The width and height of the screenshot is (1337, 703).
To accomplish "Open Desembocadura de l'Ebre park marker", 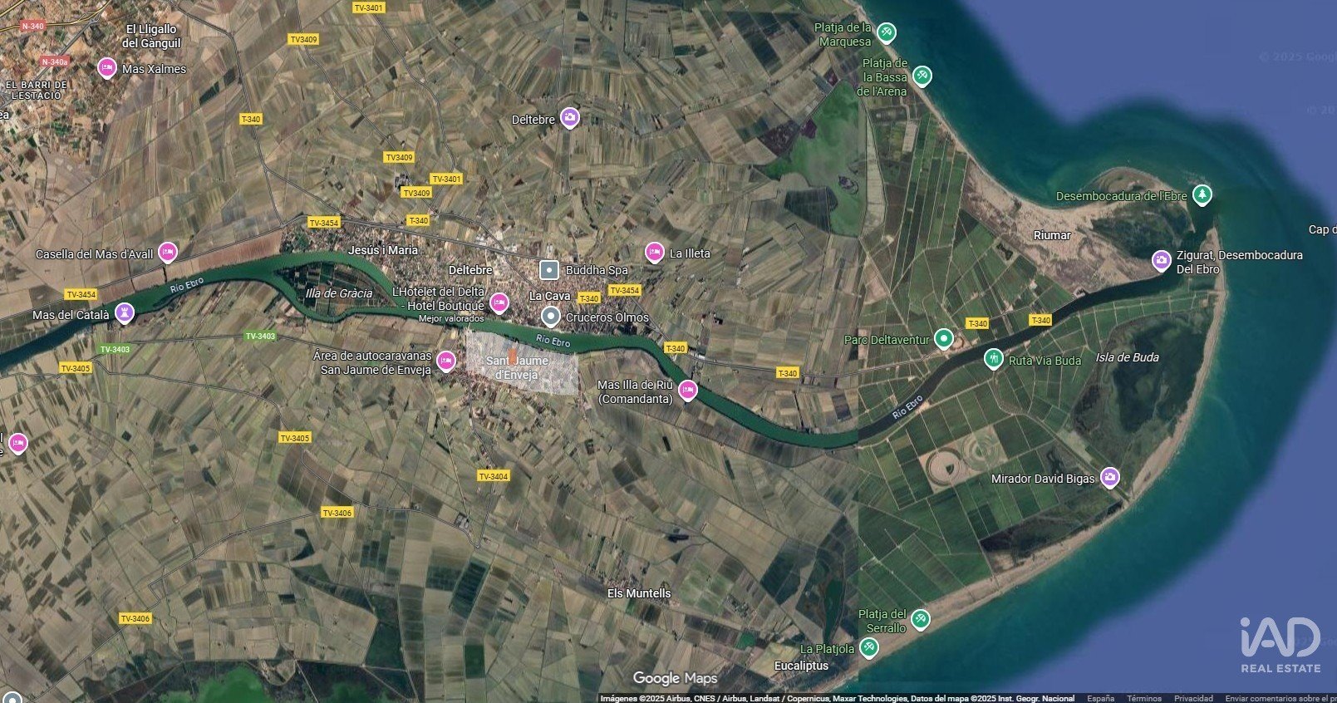I will [x=1202, y=195].
